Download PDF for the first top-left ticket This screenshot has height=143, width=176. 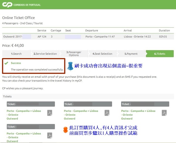pyautogui.click(x=50, y=113)
